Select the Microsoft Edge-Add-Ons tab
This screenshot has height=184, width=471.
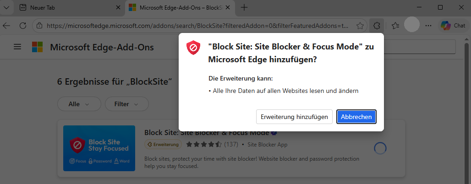(x=179, y=7)
